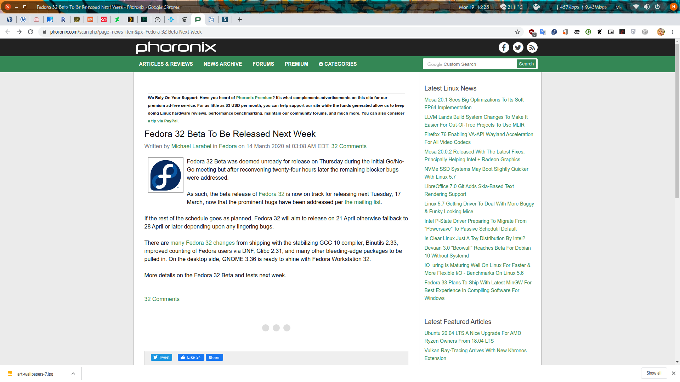Switch to the DeviantArt tab

coord(117,19)
